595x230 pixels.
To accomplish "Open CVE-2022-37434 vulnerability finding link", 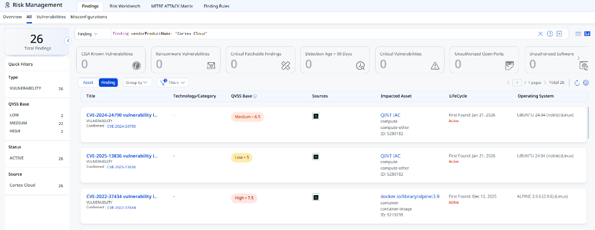I will pyautogui.click(x=122, y=197).
